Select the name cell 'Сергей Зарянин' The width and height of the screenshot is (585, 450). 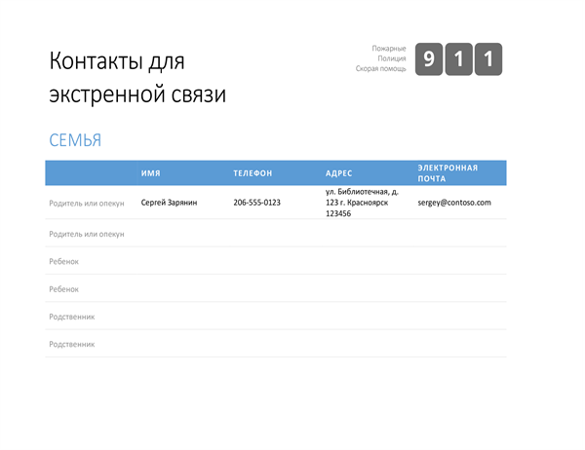click(169, 203)
